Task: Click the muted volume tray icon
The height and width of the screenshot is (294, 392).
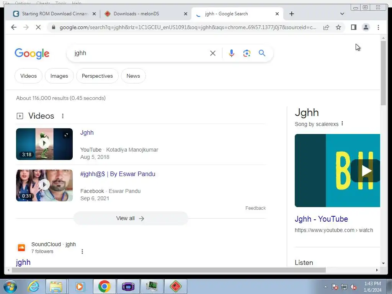Action: [x=353, y=287]
